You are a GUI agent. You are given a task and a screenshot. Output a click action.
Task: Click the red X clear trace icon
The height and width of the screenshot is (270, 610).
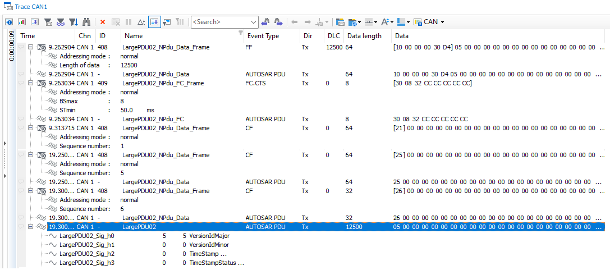(x=103, y=22)
